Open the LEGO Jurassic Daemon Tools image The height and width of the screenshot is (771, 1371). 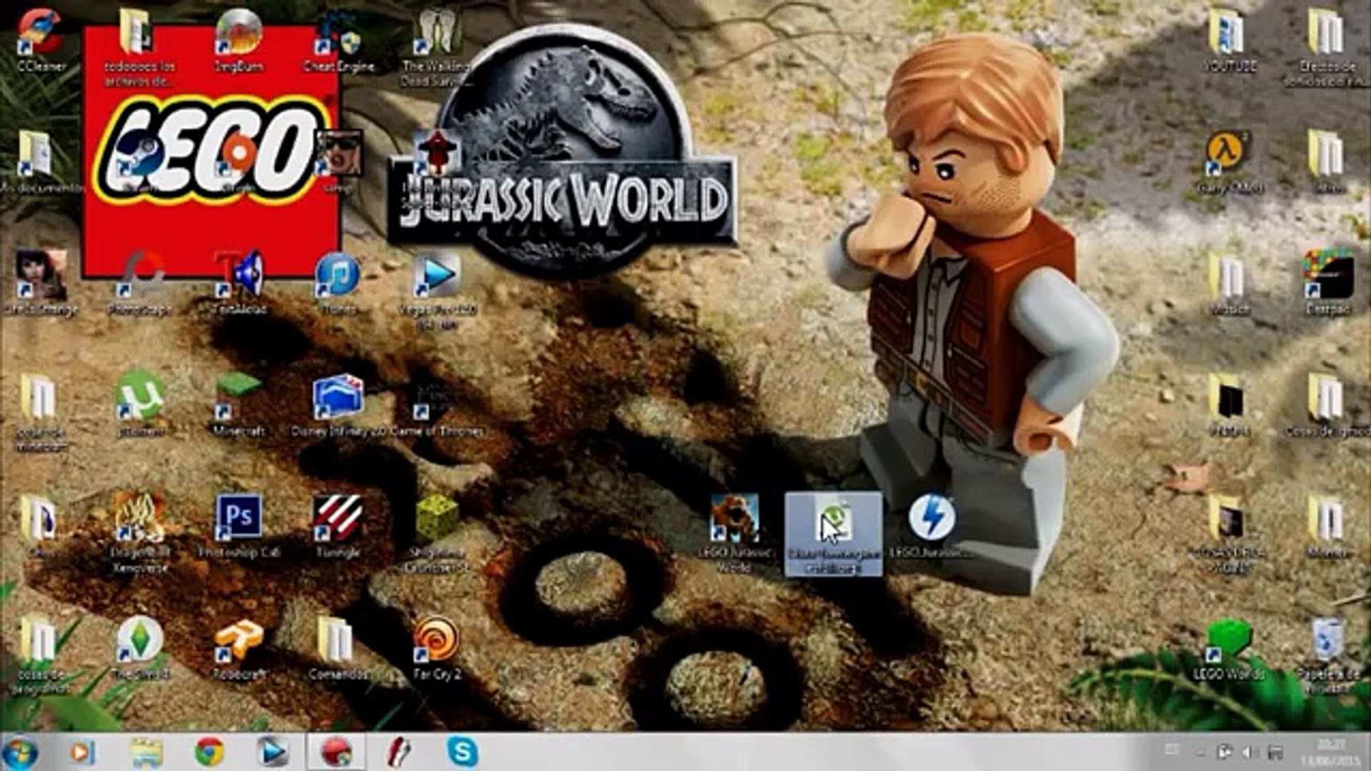[x=931, y=527]
